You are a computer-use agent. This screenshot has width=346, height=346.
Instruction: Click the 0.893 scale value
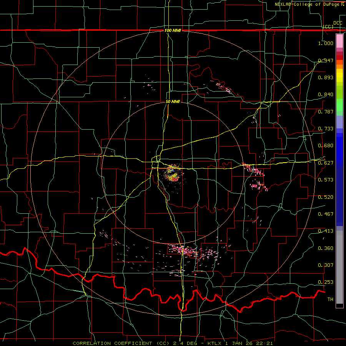(326, 77)
